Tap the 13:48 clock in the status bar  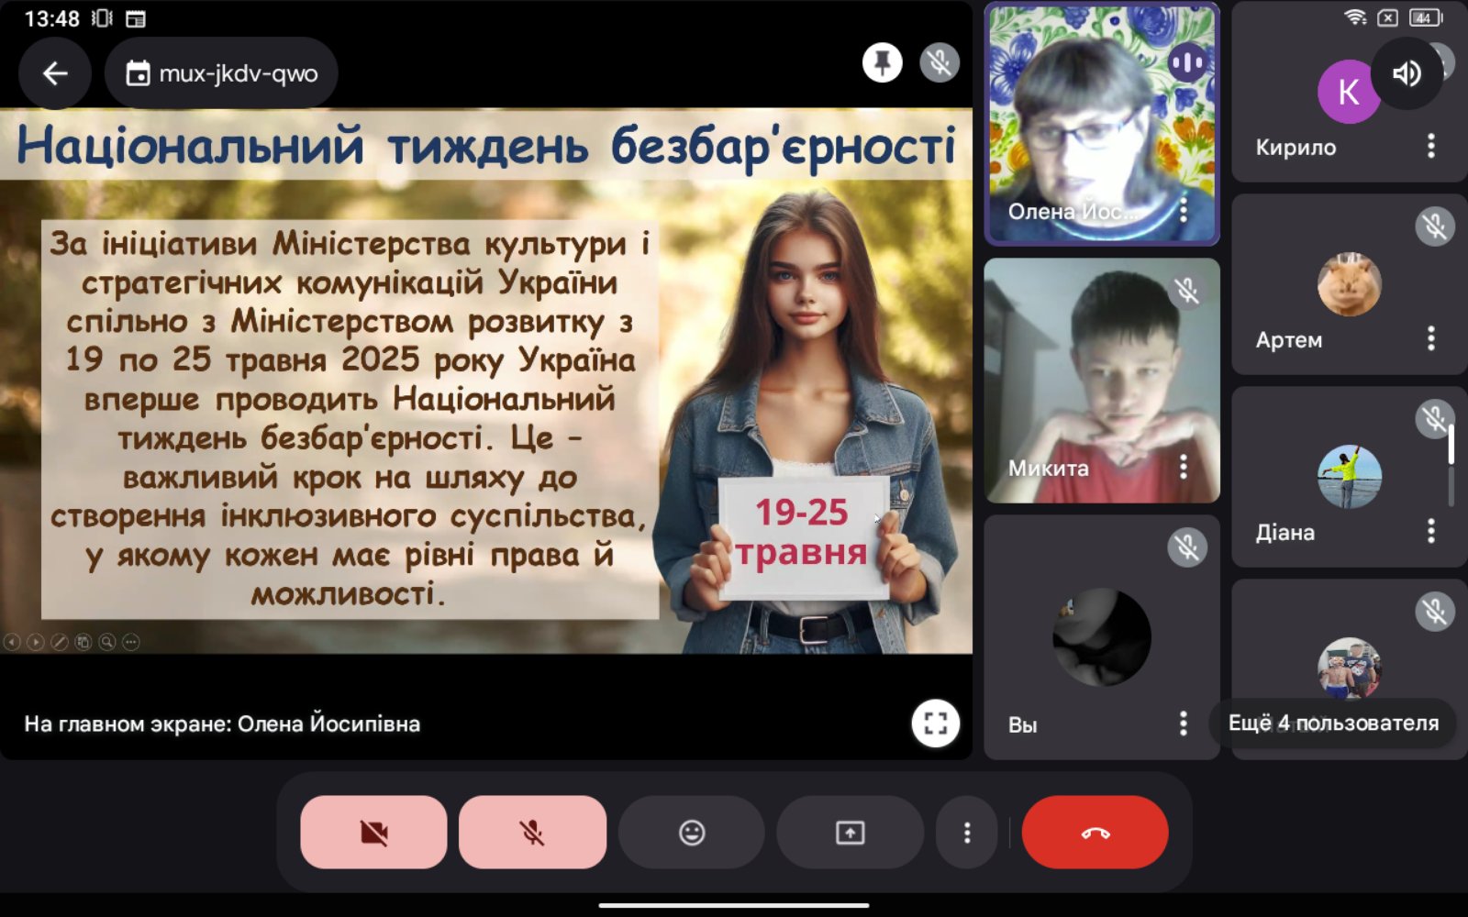pos(51,18)
